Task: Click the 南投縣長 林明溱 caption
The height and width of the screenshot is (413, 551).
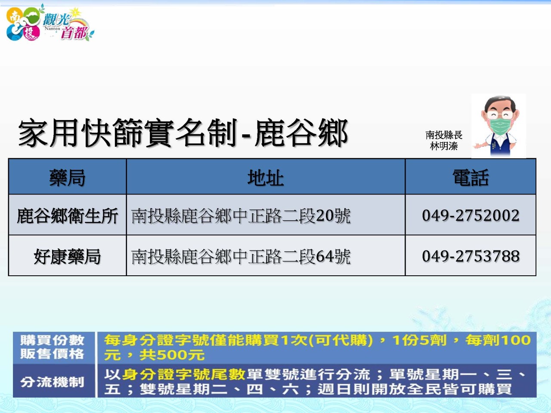Action: 444,141
